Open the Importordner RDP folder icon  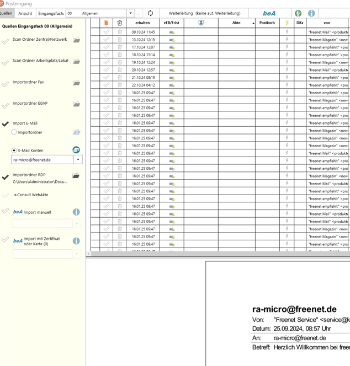point(76,175)
